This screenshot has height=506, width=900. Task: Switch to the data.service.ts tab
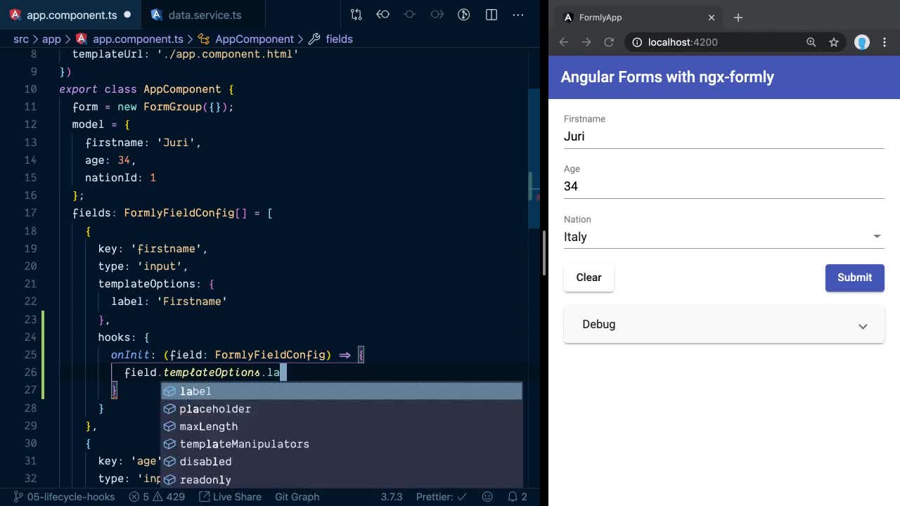pyautogui.click(x=204, y=15)
